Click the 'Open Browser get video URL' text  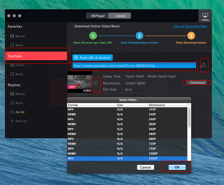[x=93, y=43]
